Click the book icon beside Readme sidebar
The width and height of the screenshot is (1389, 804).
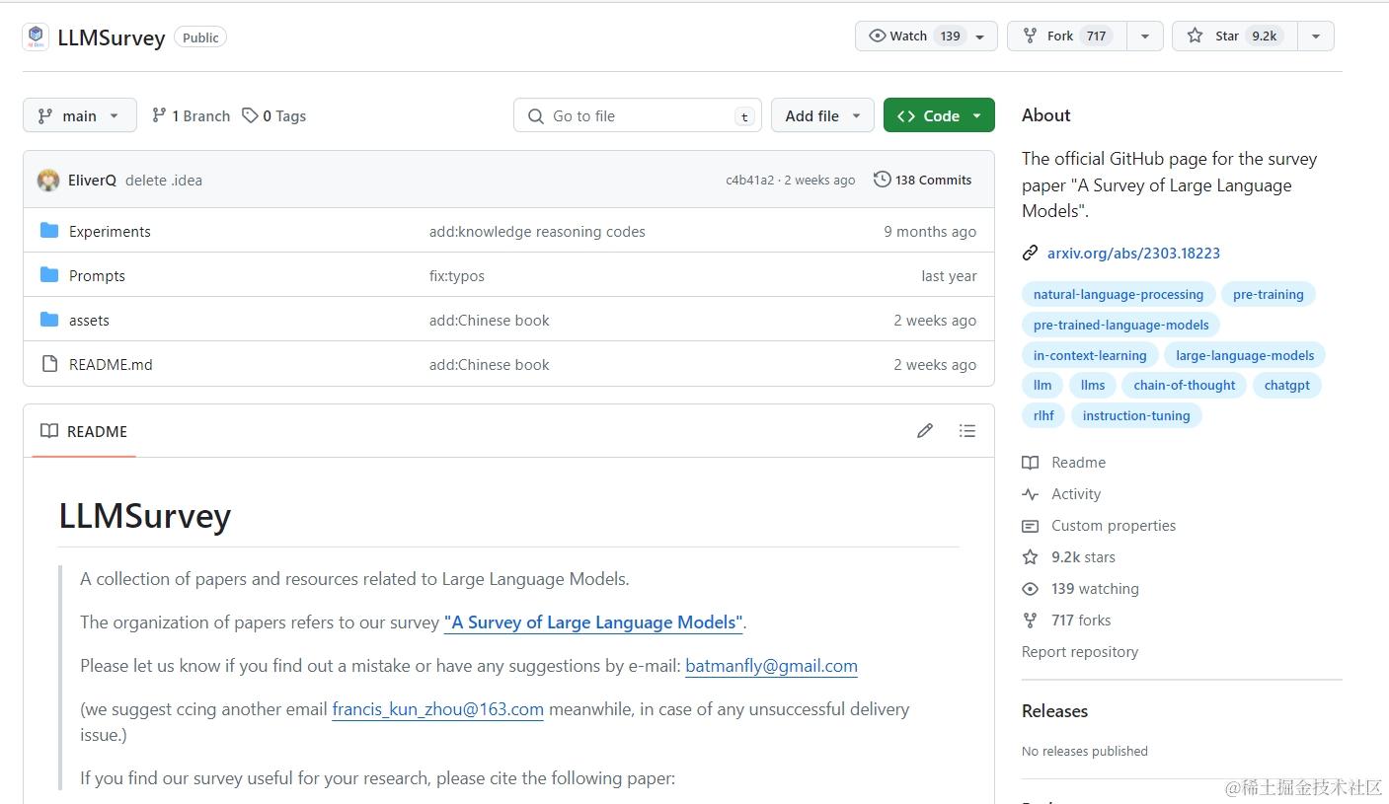(x=1031, y=462)
